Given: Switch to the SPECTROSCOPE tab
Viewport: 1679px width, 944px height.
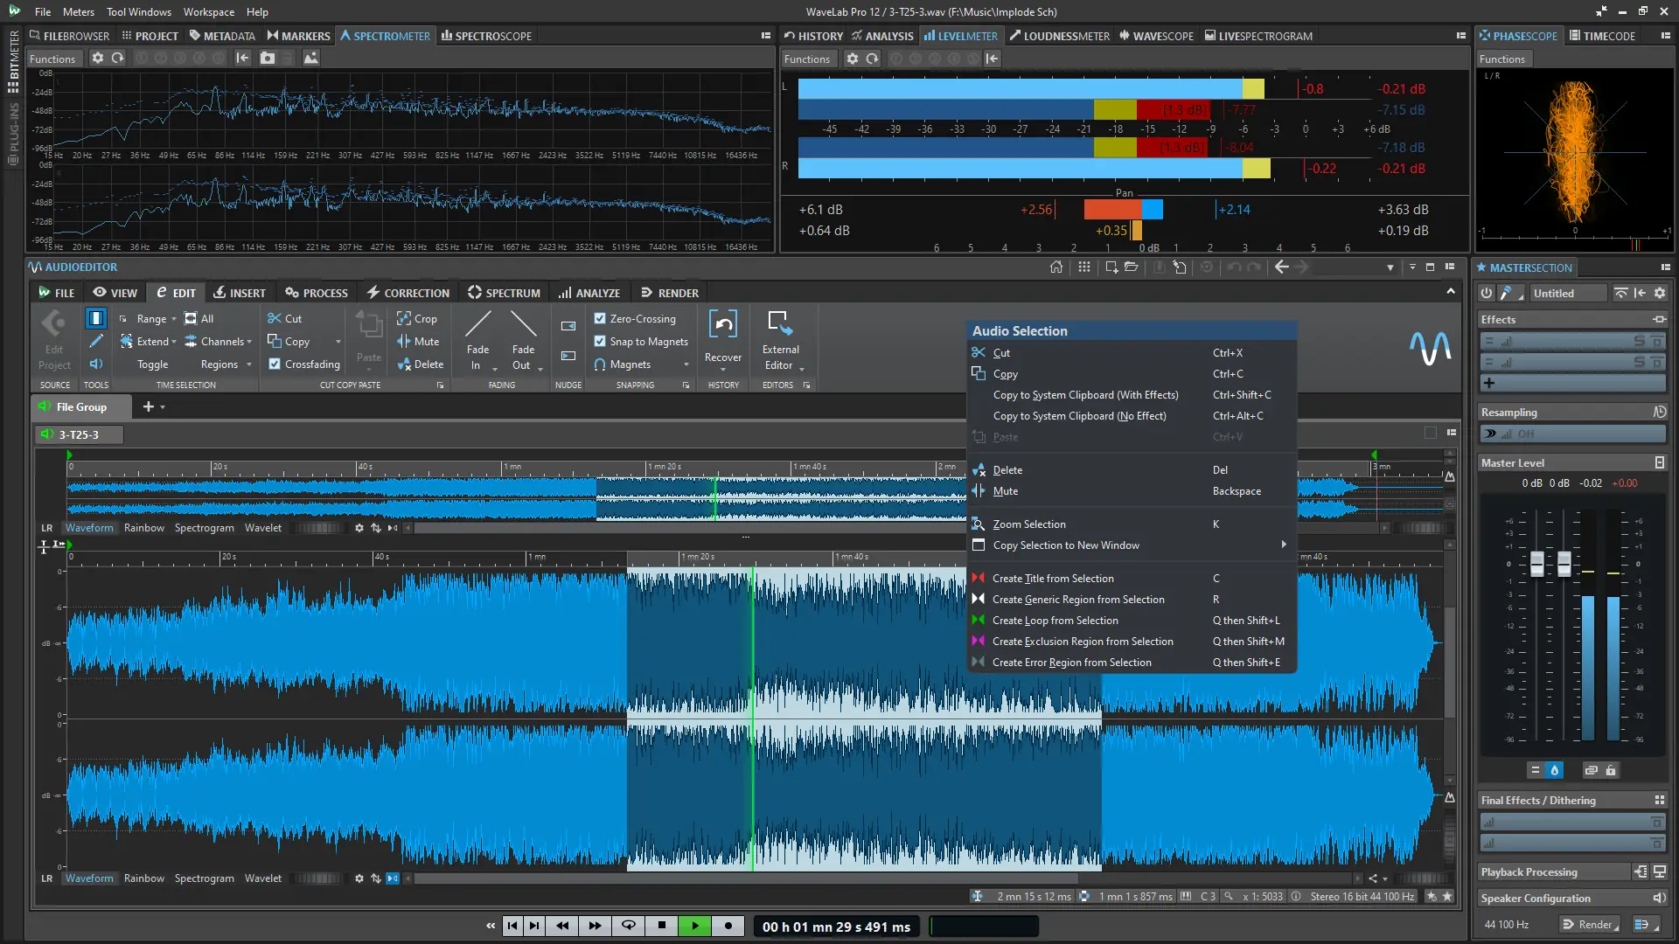Looking at the screenshot, I should pyautogui.click(x=486, y=36).
